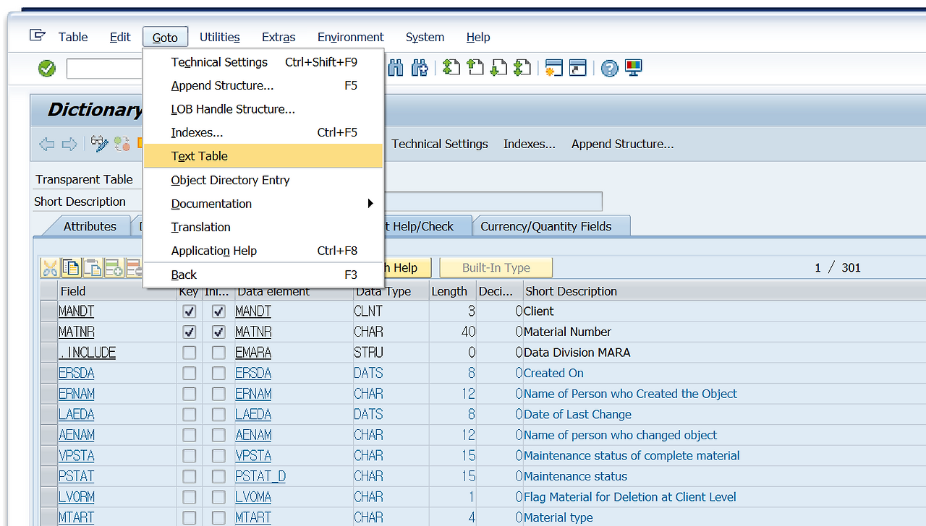
Task: Click the Built-In Type button
Action: tap(496, 267)
